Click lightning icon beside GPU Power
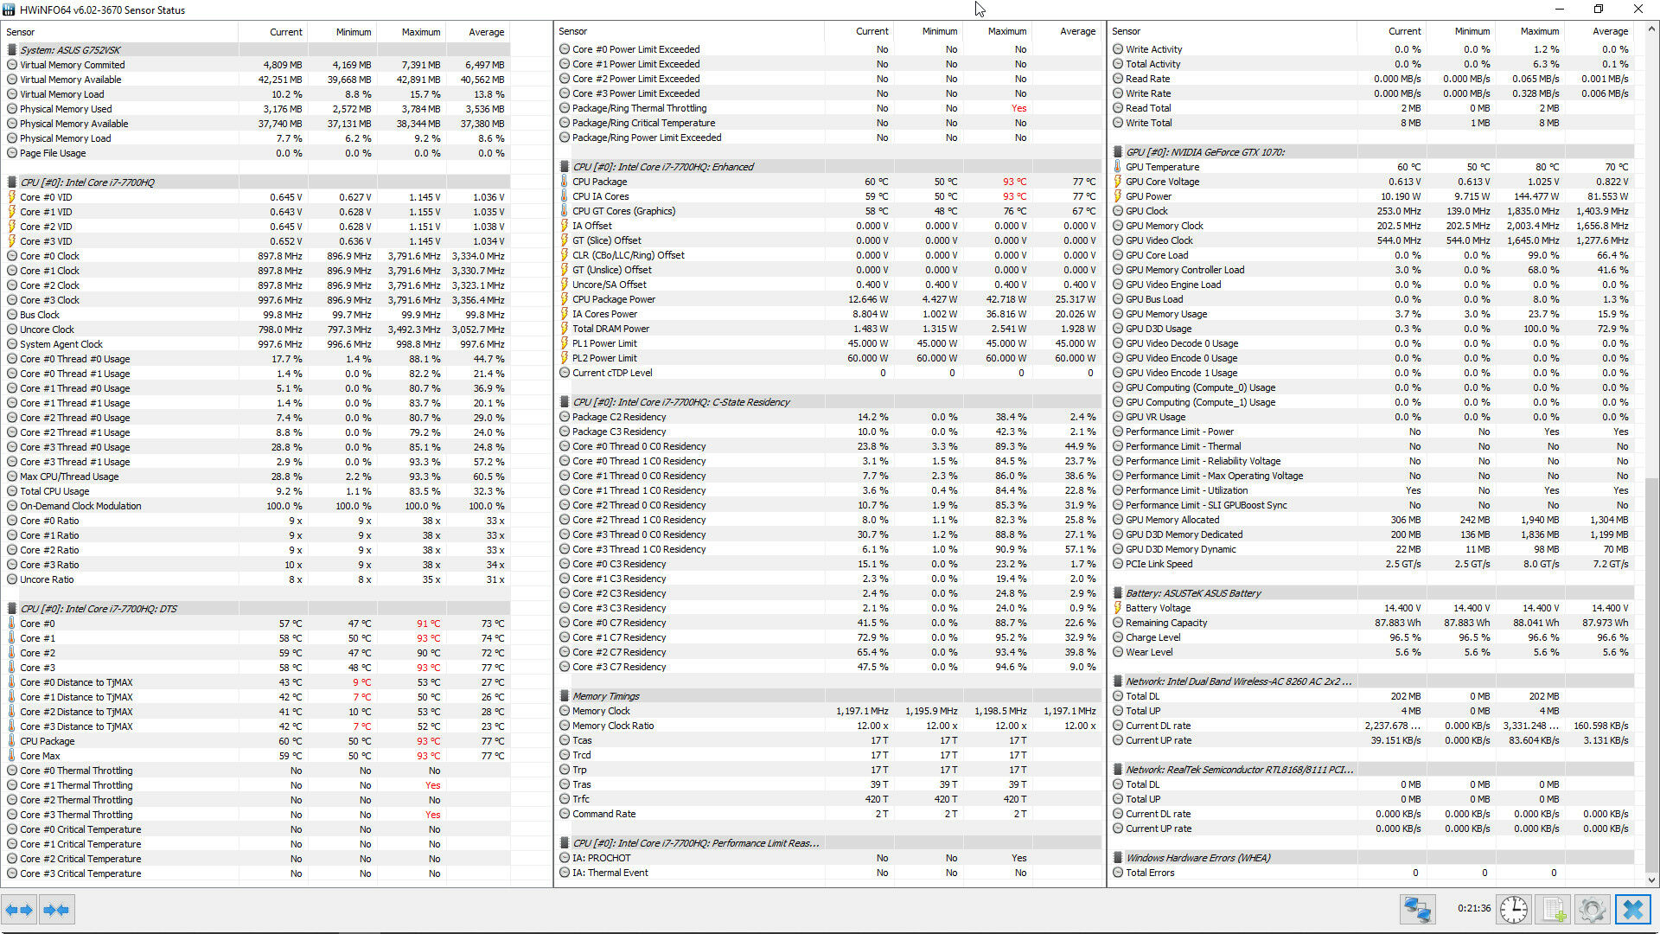This screenshot has width=1660, height=934. [x=1118, y=196]
